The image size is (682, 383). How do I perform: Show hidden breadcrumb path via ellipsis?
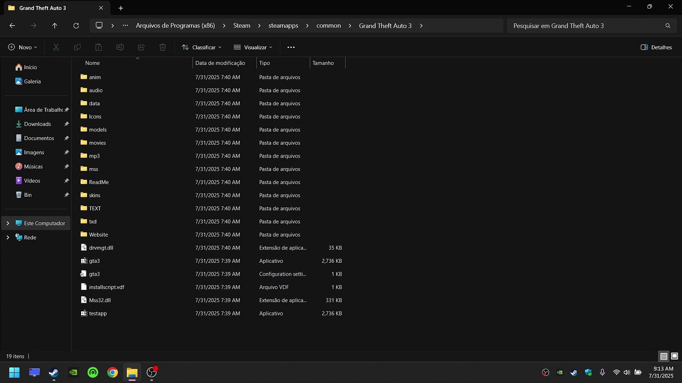125,26
